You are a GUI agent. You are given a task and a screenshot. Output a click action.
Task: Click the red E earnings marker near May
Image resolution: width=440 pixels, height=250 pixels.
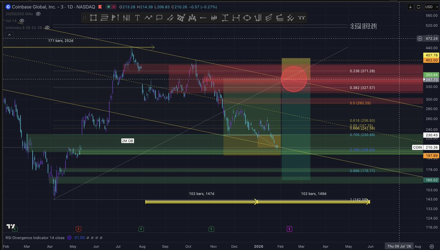(78, 229)
